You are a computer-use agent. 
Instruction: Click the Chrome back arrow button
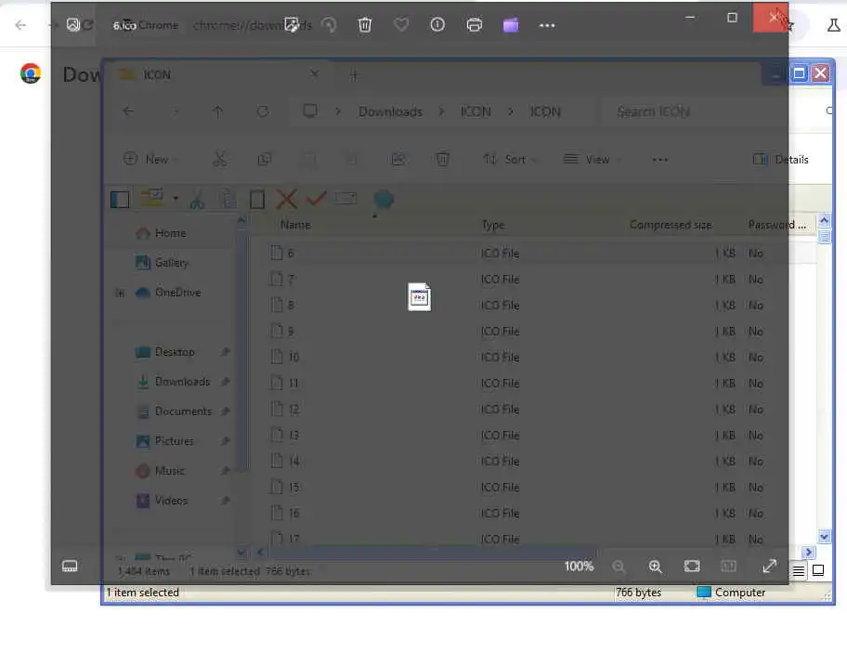click(20, 25)
